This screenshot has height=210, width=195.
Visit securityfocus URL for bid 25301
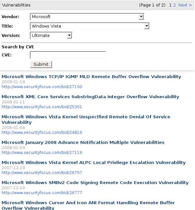pos(42,107)
